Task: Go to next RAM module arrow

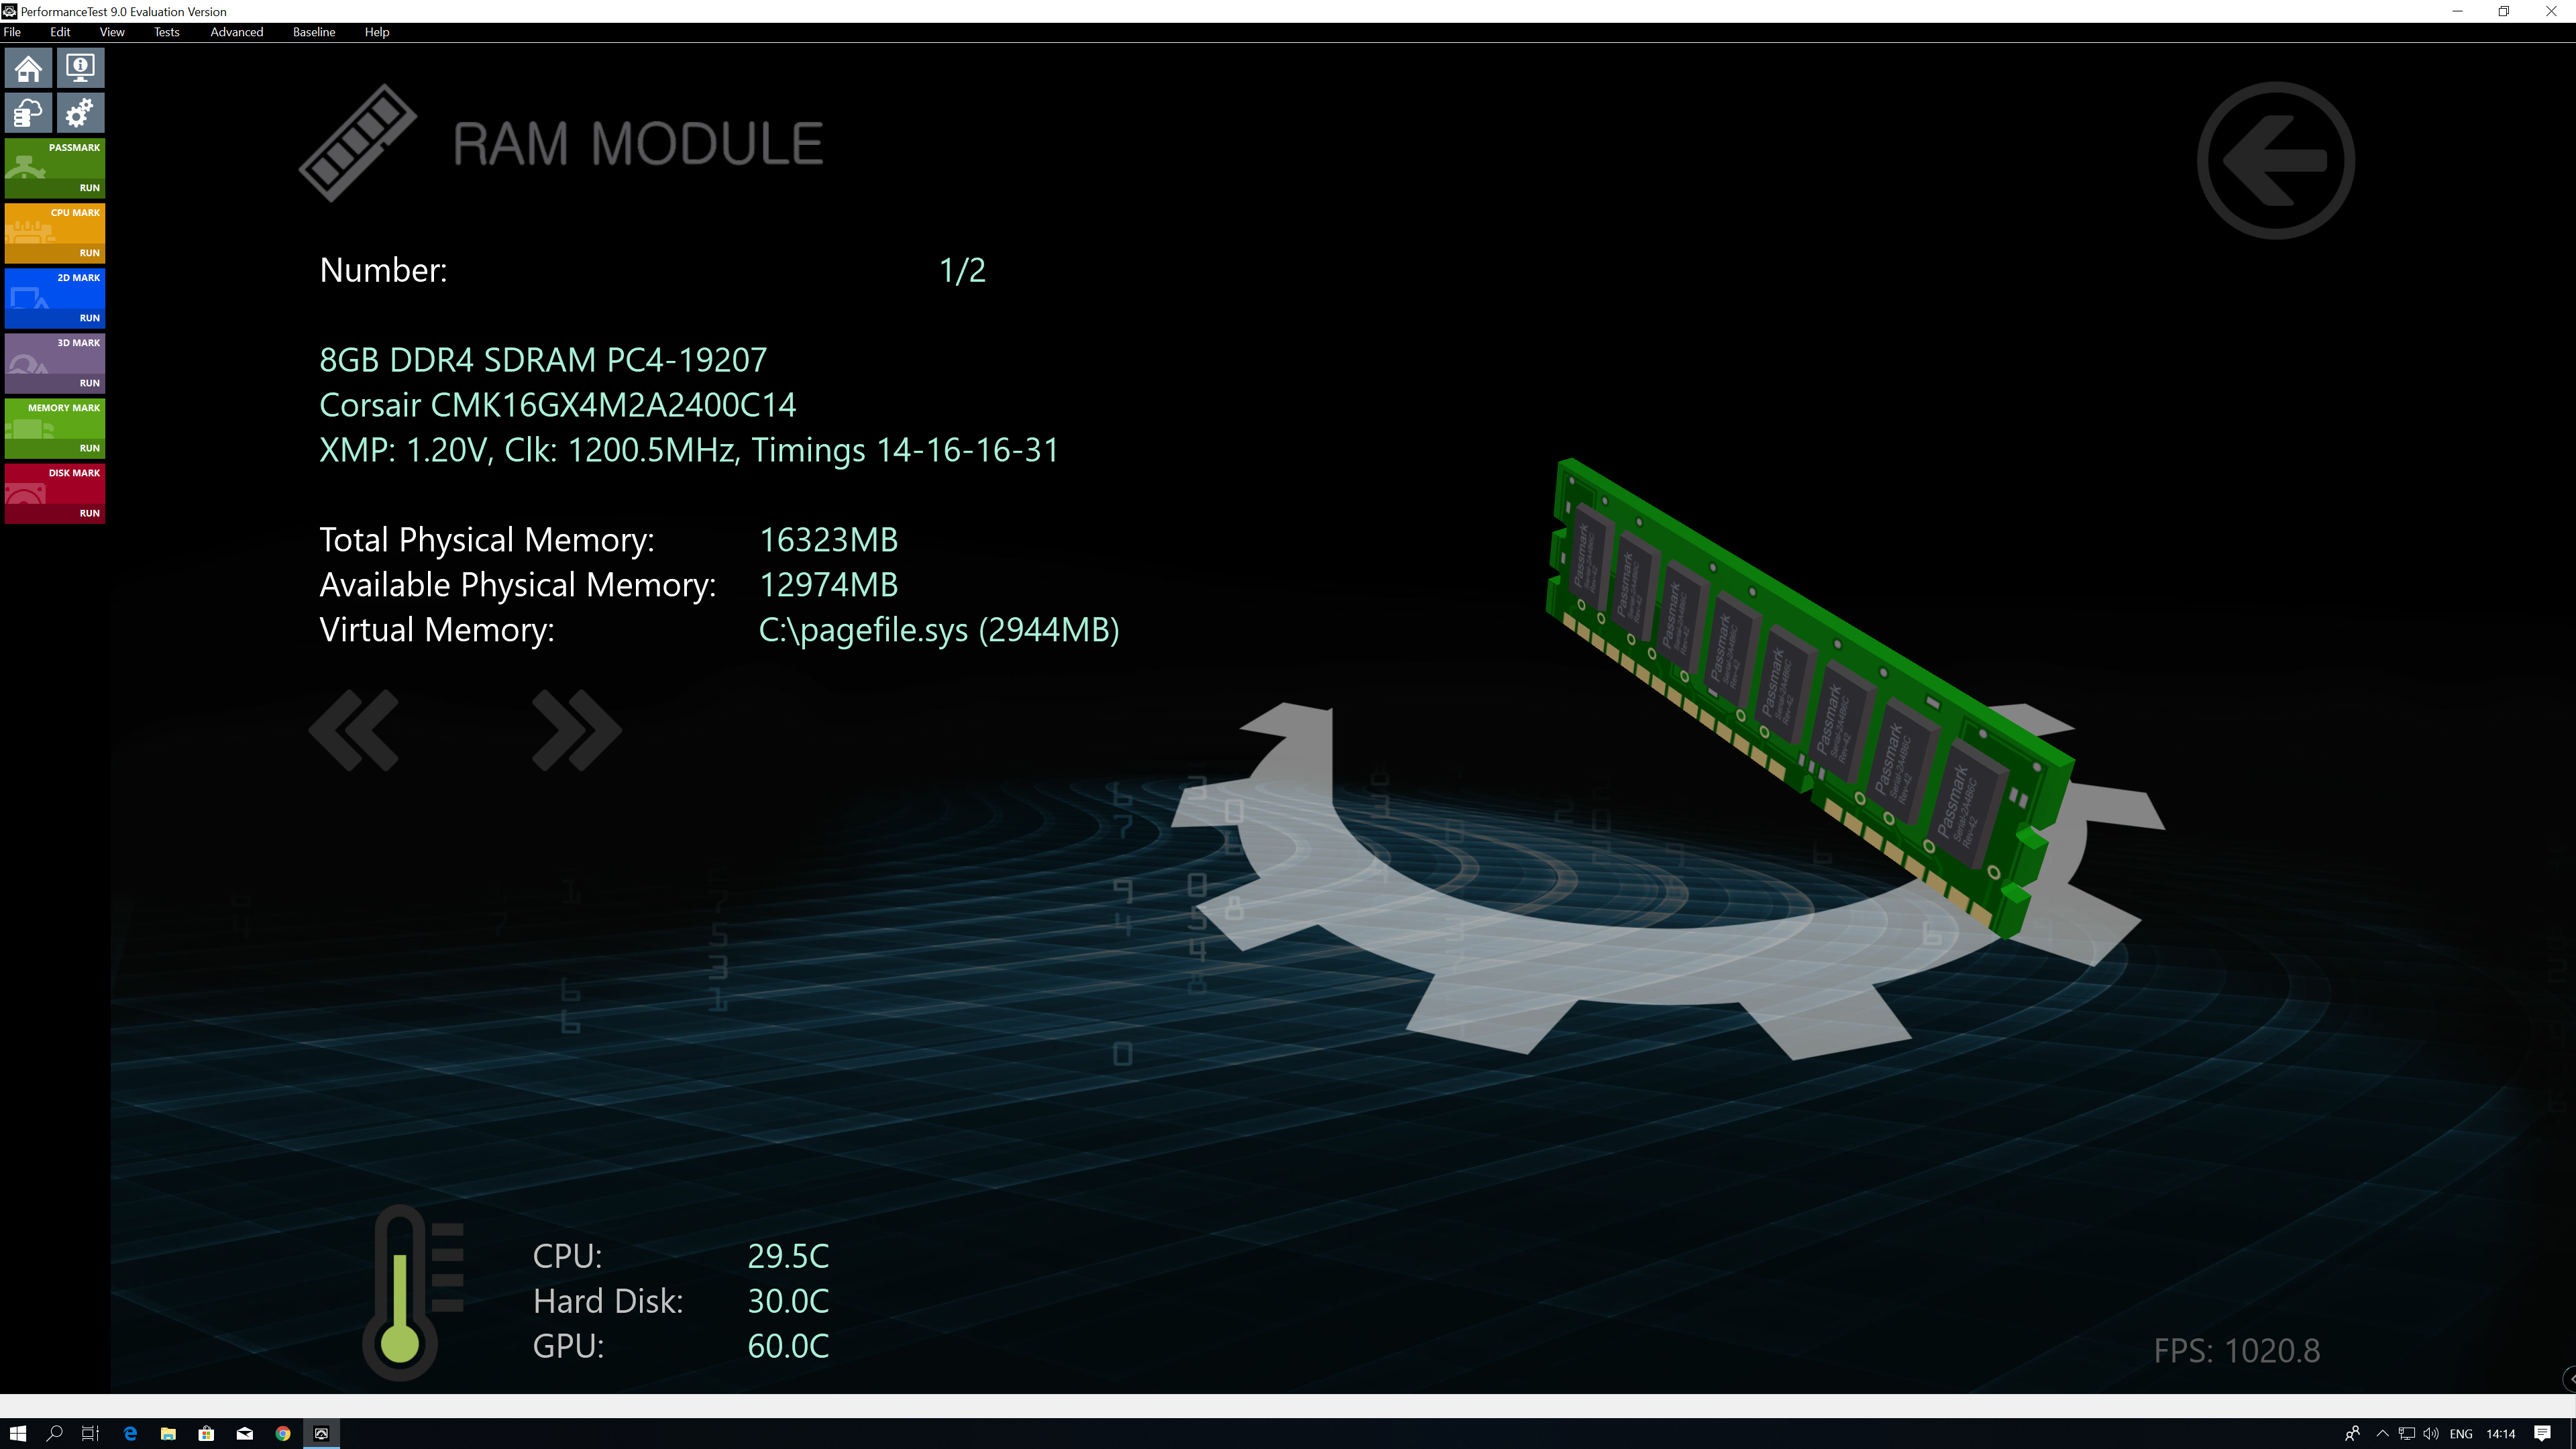Action: tap(577, 730)
